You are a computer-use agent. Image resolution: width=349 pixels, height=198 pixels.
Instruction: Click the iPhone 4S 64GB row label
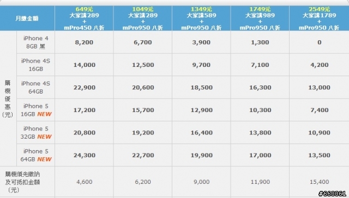tap(35, 88)
